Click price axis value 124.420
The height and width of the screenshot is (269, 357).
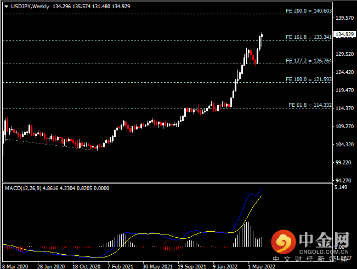click(345, 72)
